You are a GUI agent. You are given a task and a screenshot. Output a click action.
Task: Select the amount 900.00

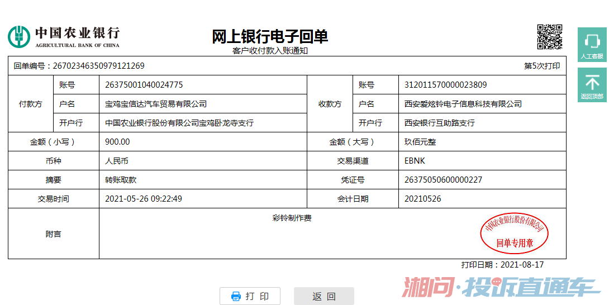pos(118,142)
